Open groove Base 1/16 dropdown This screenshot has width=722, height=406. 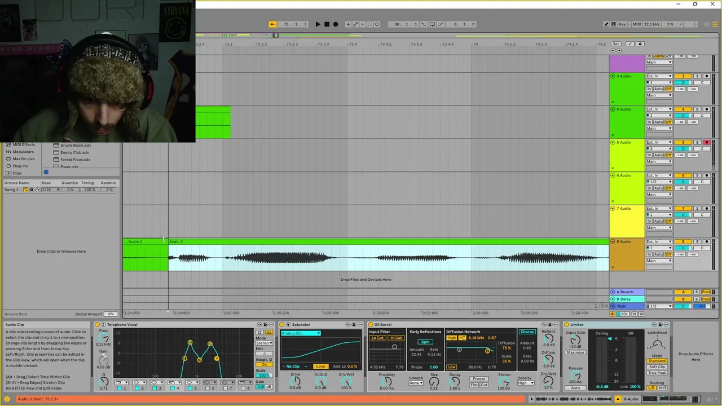click(50, 189)
